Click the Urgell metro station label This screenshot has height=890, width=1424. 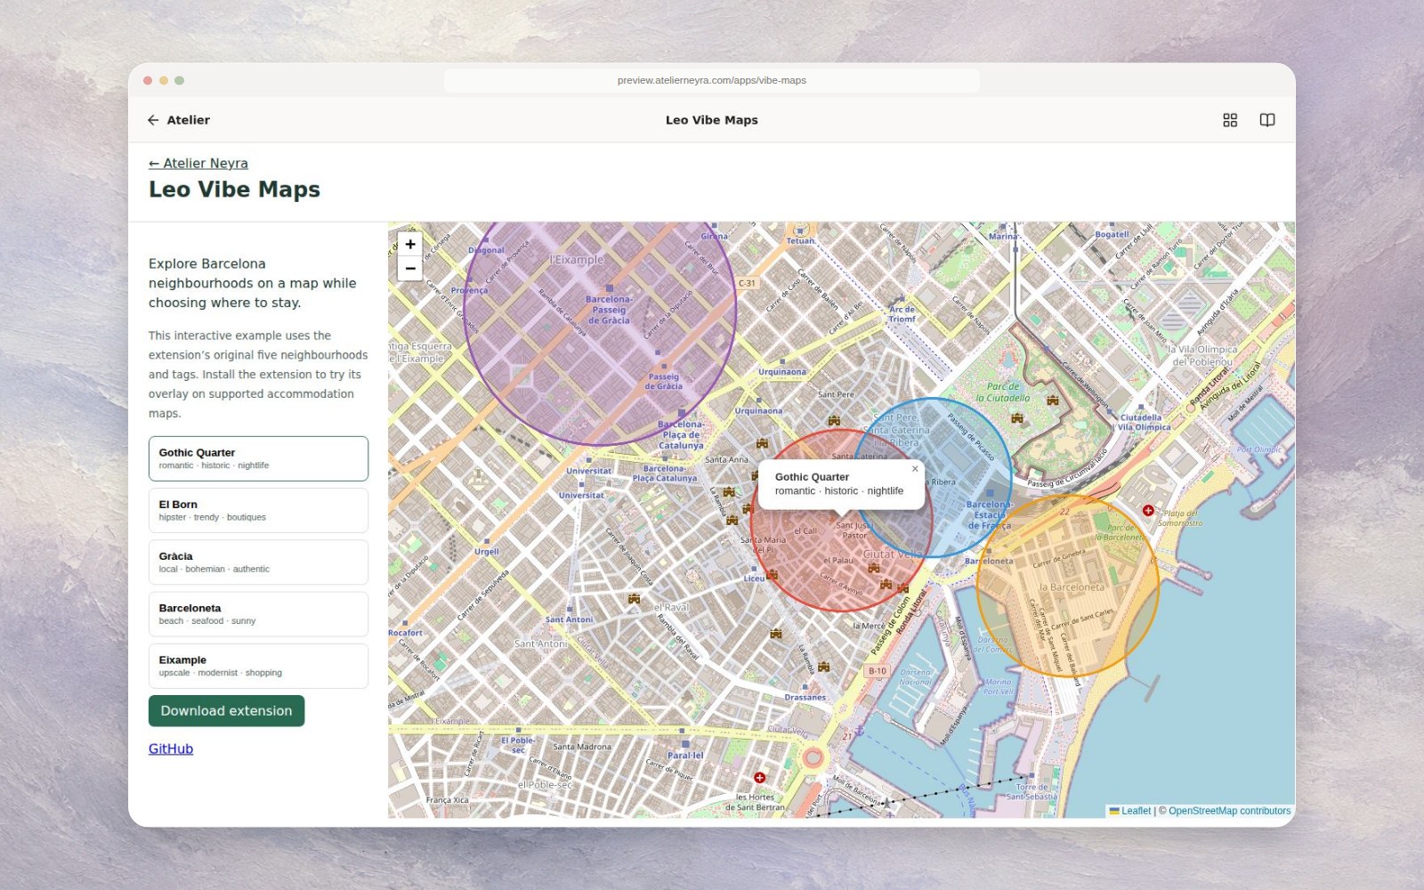point(487,552)
